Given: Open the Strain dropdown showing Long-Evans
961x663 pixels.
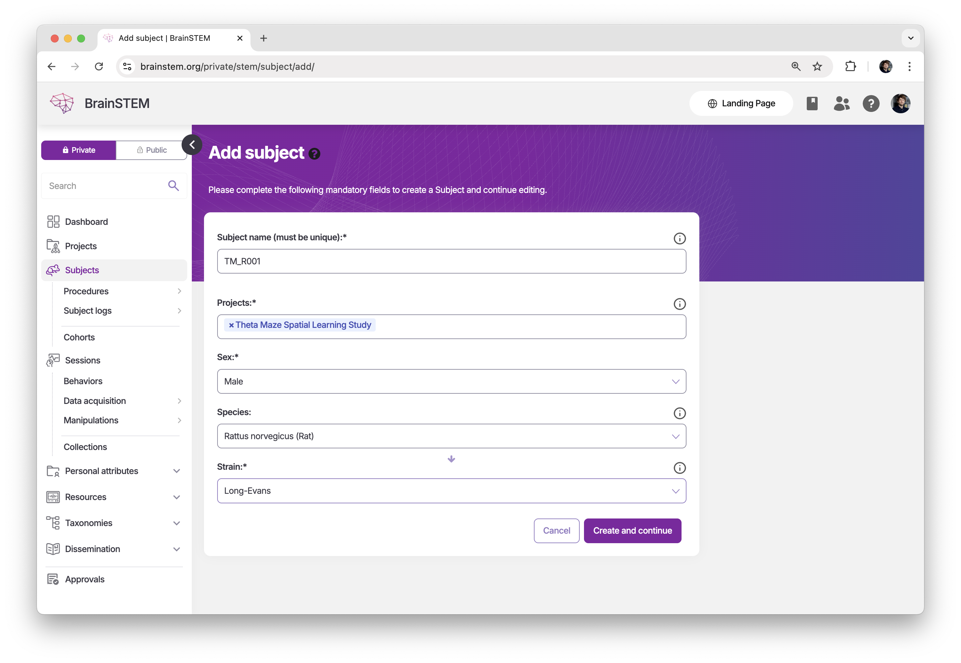Looking at the screenshot, I should point(451,491).
